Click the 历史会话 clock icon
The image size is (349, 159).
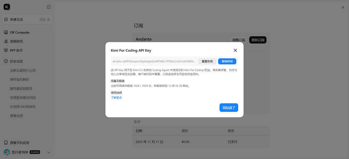6,61
